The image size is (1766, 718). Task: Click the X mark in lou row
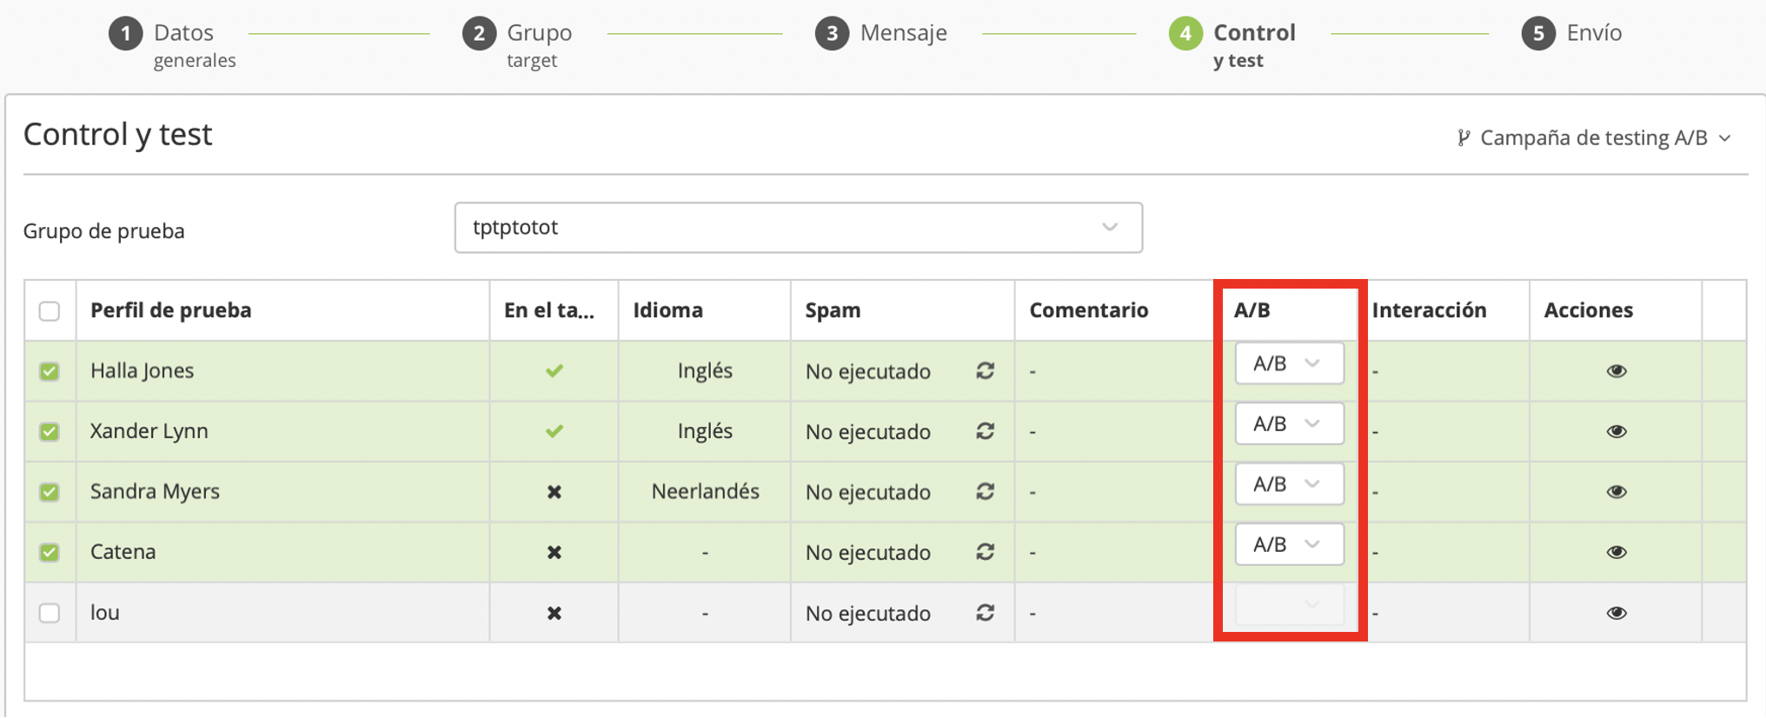[x=554, y=613]
